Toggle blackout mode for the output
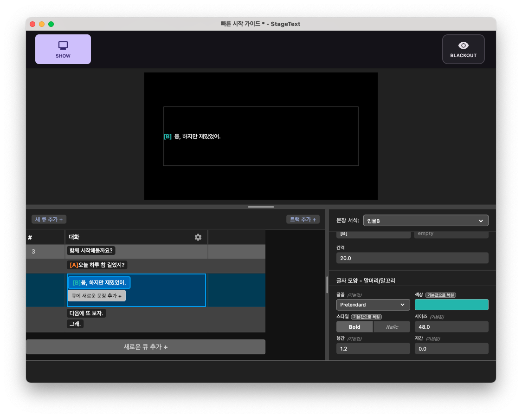Viewport: 522px width, 417px height. (x=463, y=49)
